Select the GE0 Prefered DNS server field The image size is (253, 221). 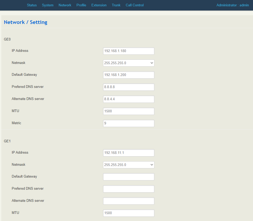pyautogui.click(x=129, y=87)
